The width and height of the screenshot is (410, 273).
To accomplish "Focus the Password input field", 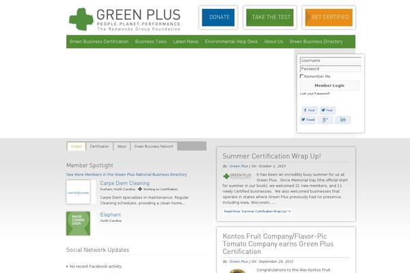I will (331, 69).
